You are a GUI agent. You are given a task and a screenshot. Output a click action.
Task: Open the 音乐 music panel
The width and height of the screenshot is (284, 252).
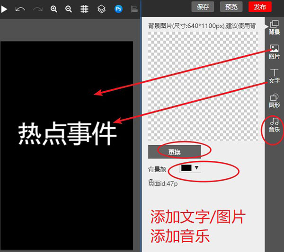tap(274, 125)
